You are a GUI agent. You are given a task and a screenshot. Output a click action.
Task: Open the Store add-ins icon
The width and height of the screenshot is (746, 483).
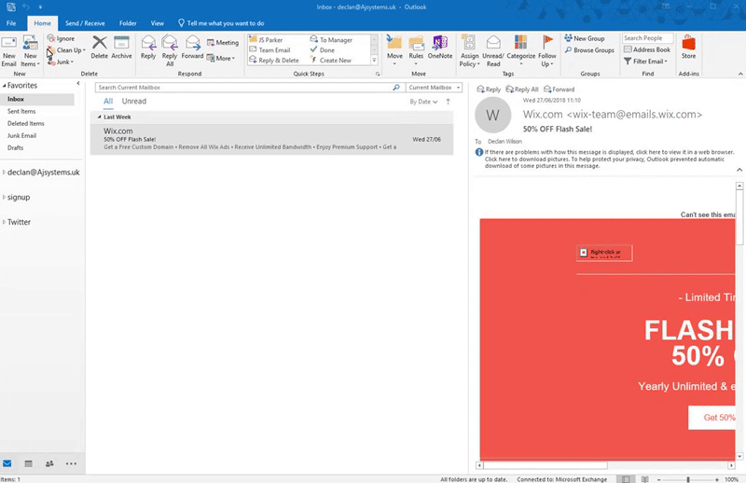click(x=688, y=48)
